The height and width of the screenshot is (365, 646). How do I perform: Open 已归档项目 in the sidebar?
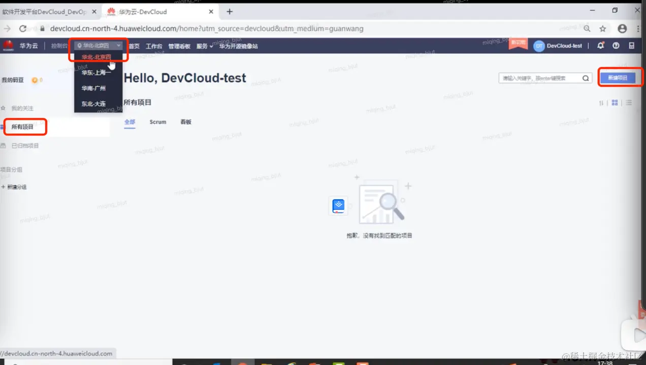click(x=25, y=145)
